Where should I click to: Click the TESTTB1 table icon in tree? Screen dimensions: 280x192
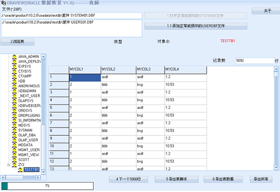[x=20, y=170]
